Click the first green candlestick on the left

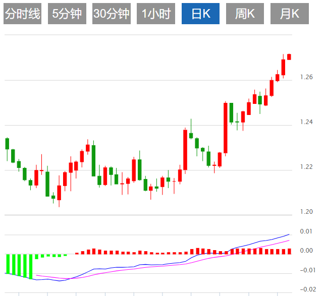coord(7,144)
